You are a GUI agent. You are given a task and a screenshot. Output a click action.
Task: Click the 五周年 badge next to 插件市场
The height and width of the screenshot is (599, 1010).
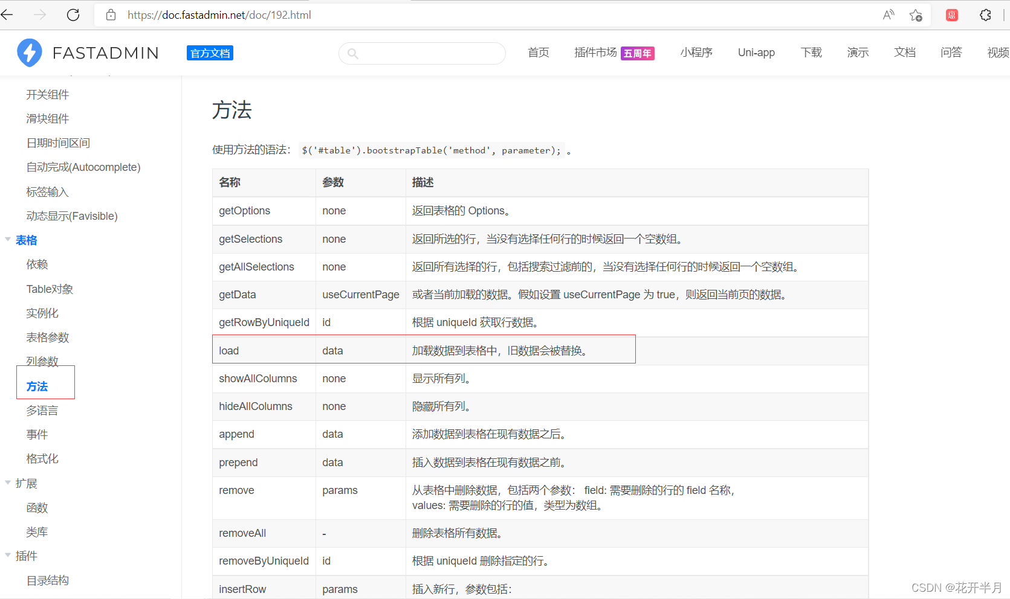[638, 53]
